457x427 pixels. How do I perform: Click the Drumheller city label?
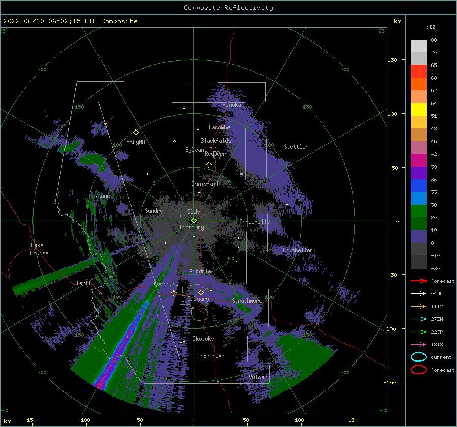(298, 250)
